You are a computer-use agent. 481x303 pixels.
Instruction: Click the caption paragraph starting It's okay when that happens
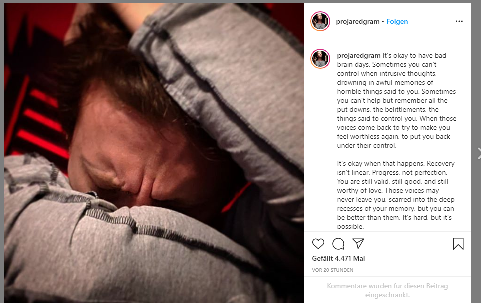point(396,195)
